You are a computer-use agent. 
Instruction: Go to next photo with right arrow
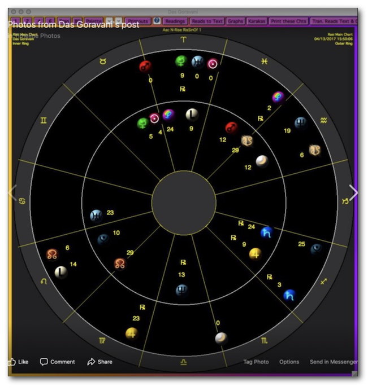click(x=353, y=193)
